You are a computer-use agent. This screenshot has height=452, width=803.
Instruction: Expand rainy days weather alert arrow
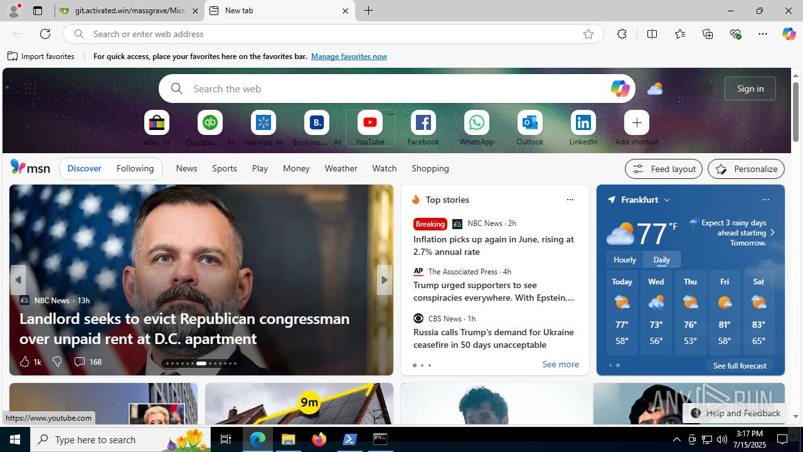click(772, 232)
